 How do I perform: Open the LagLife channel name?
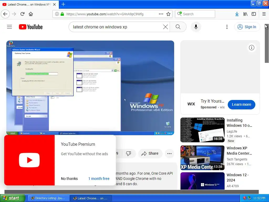(x=232, y=132)
